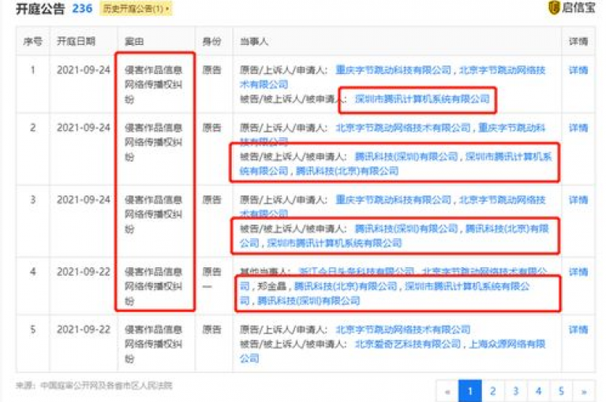Open 北京爱奇艺科技有限公司 link in row 5
This screenshot has width=606, height=402.
click(x=408, y=344)
